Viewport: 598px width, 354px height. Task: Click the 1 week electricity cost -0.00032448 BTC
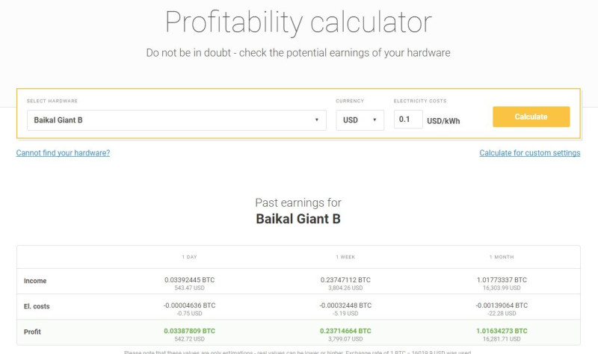pyautogui.click(x=345, y=305)
